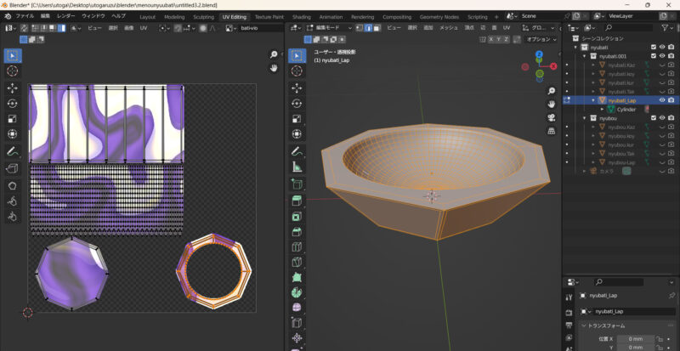This screenshot has width=680, height=351.
Task: Select the Extrude Region tool
Action: point(297,201)
